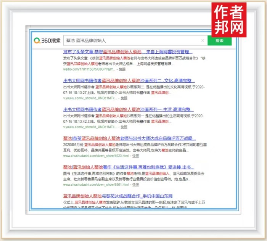Screen dimensions: 267x241
Task: Click 快照 for the first v.youku.com result
Action: coord(124,98)
